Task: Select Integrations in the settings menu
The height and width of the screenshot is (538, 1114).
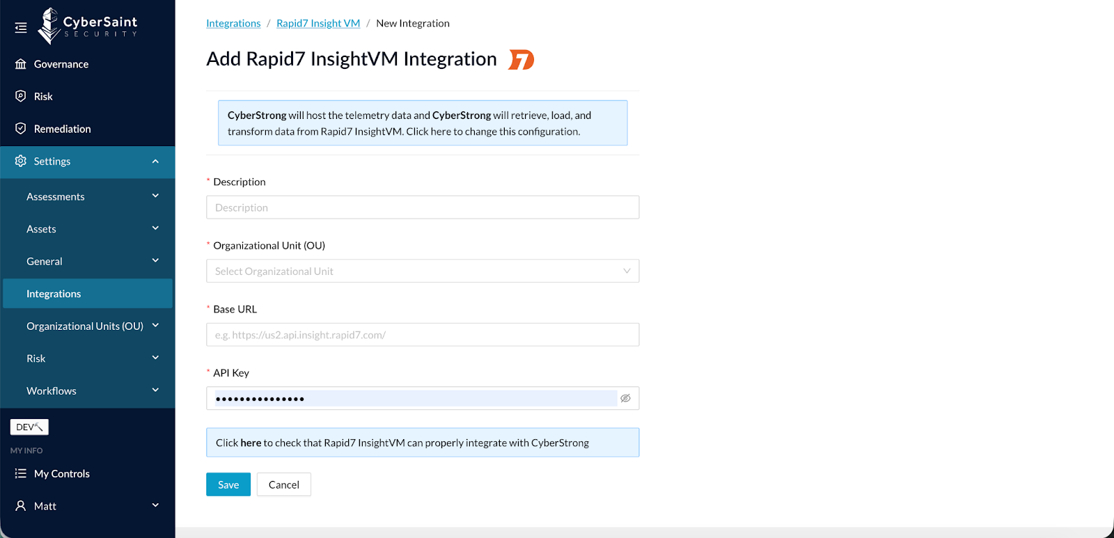Action: coord(54,294)
